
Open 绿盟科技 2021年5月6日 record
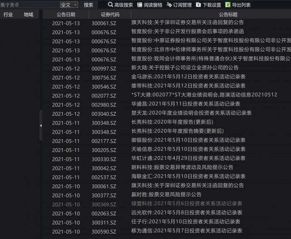click(187, 204)
